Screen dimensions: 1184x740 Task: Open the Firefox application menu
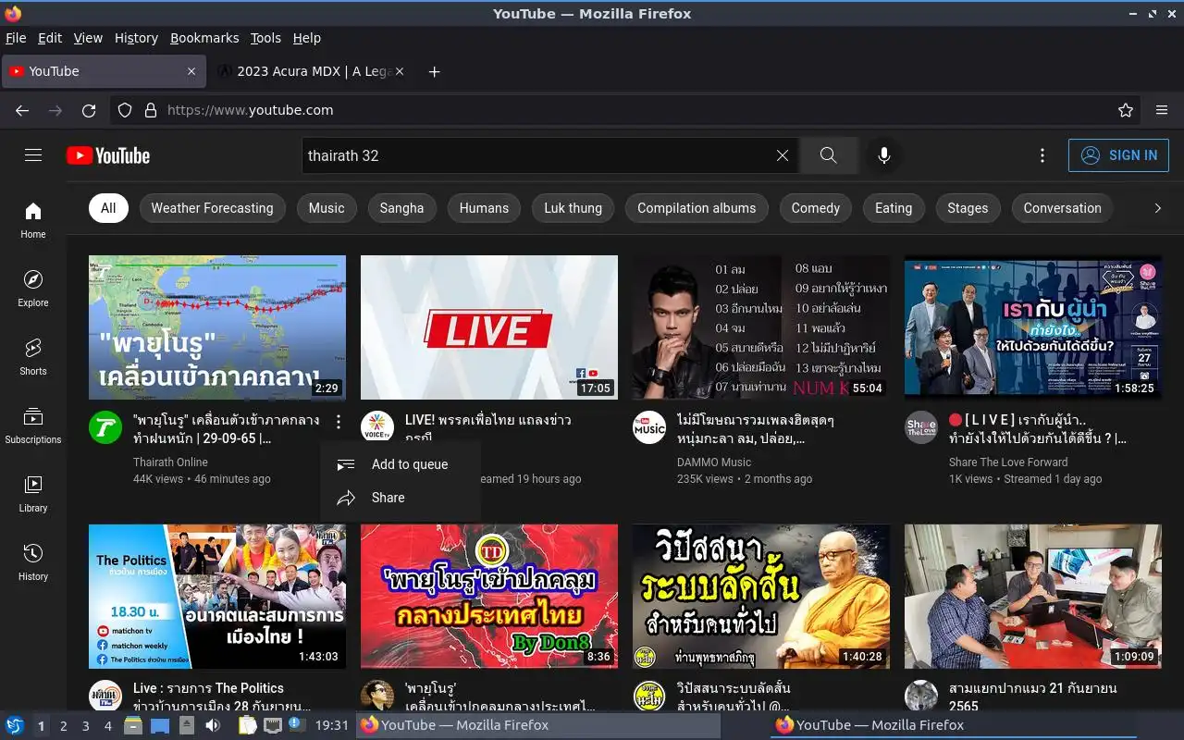(1162, 110)
